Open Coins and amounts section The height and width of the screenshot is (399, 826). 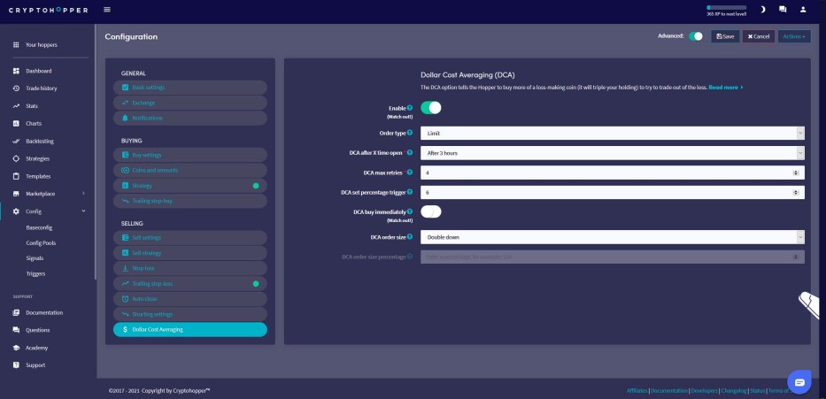click(190, 171)
